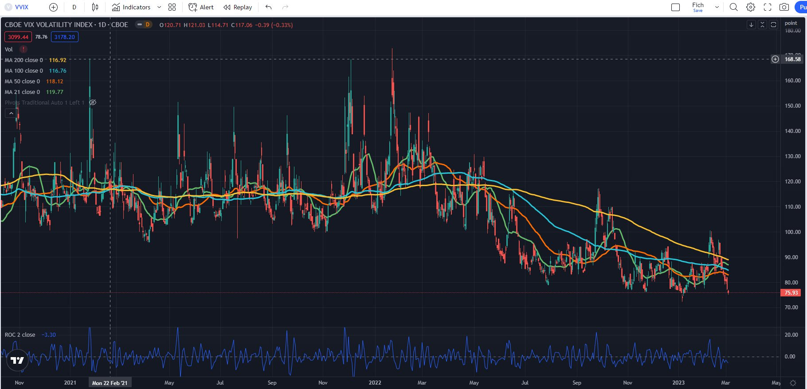Select the Pivots Traditional Auto legend text

tap(44, 103)
